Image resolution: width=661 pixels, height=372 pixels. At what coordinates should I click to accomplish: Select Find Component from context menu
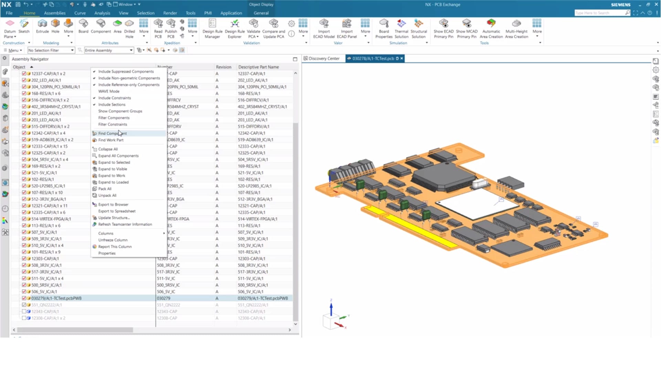click(x=112, y=133)
